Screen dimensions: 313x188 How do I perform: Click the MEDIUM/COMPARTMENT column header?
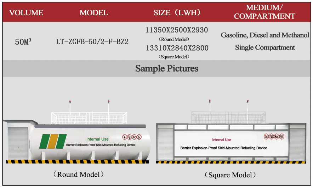click(264, 12)
